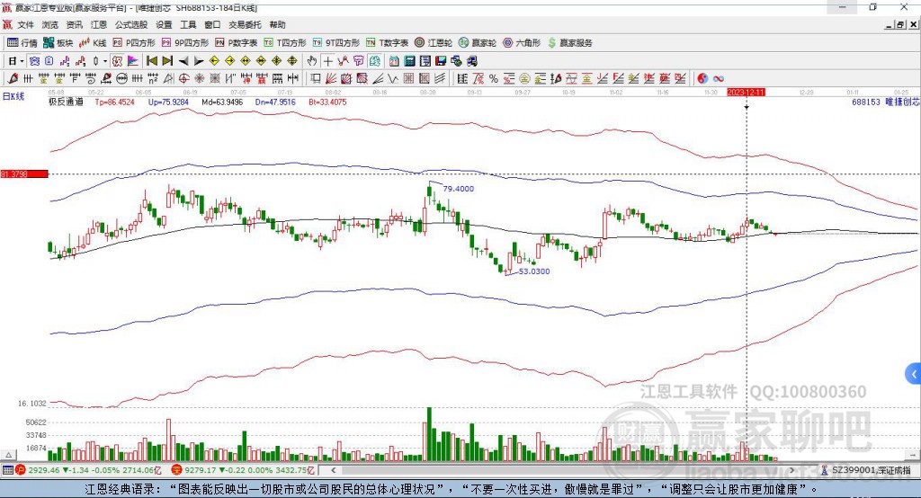921x498 pixels.
Task: Open the 9P四方形 tool
Action: (x=185, y=43)
